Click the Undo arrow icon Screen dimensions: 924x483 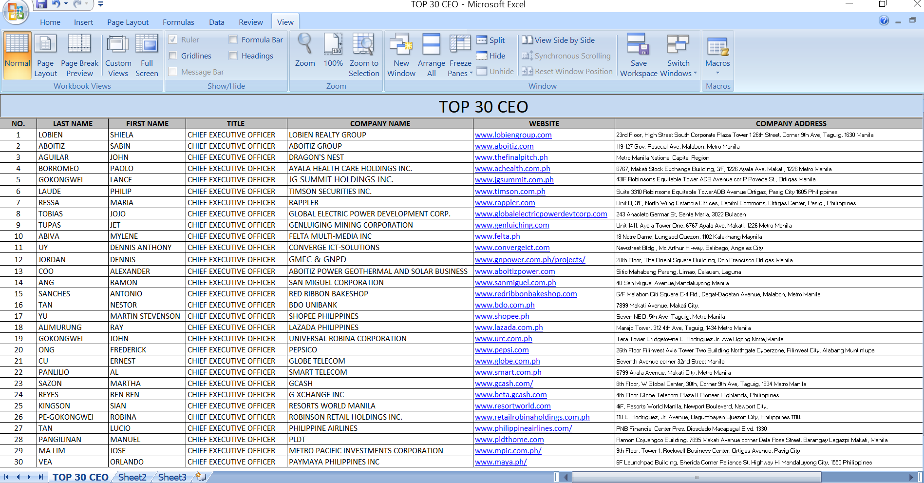[56, 4]
